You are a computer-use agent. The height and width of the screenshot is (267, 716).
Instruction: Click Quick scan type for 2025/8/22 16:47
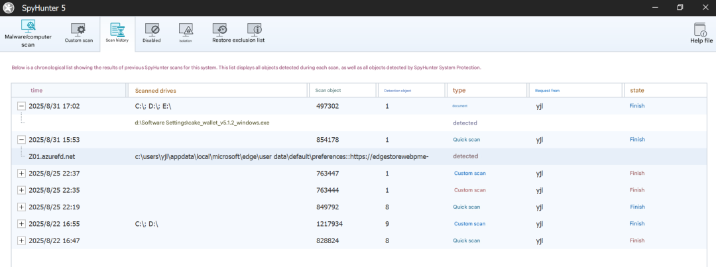pyautogui.click(x=466, y=240)
